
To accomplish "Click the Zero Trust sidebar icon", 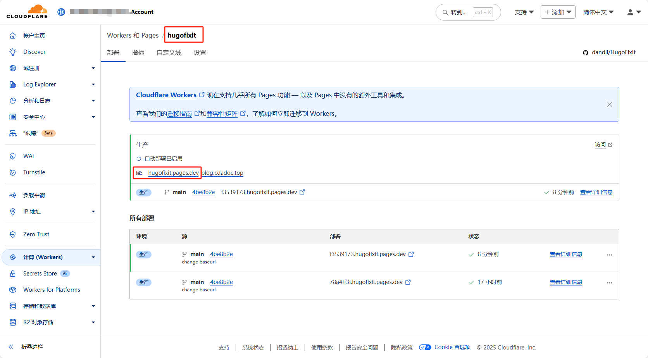I will pyautogui.click(x=13, y=234).
